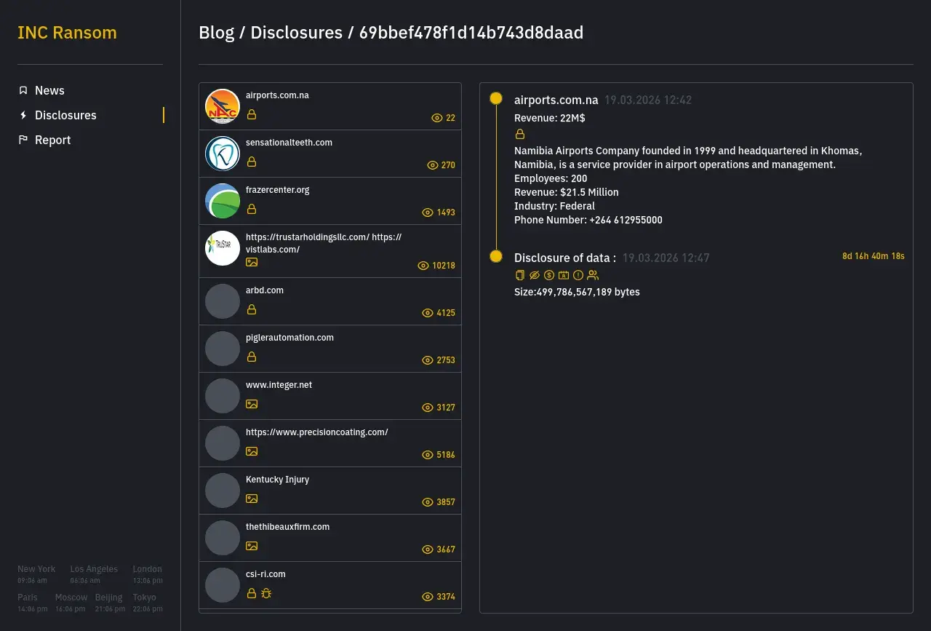The width and height of the screenshot is (931, 631).
Task: Click the dollar coin icon in Disclosure of data
Action: 549,275
